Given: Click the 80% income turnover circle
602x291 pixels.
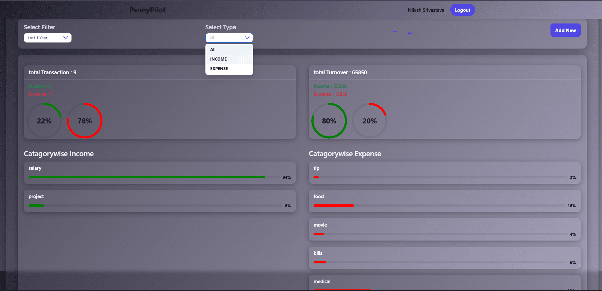Looking at the screenshot, I should 329,121.
